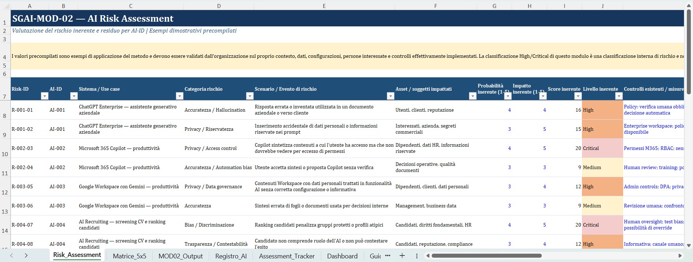693x262 pixels.
Task: Select 'Management, business data' cell
Action: pyautogui.click(x=436, y=206)
